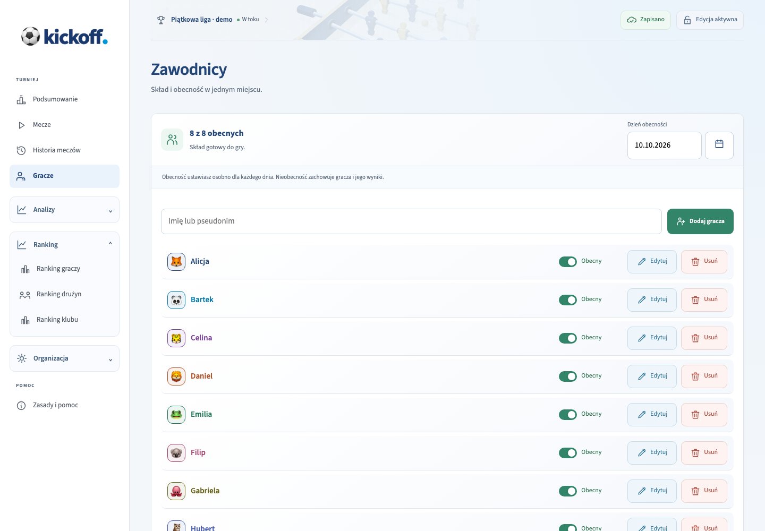Toggle Celina's presence switch
This screenshot has height=531, width=765.
[x=568, y=338]
